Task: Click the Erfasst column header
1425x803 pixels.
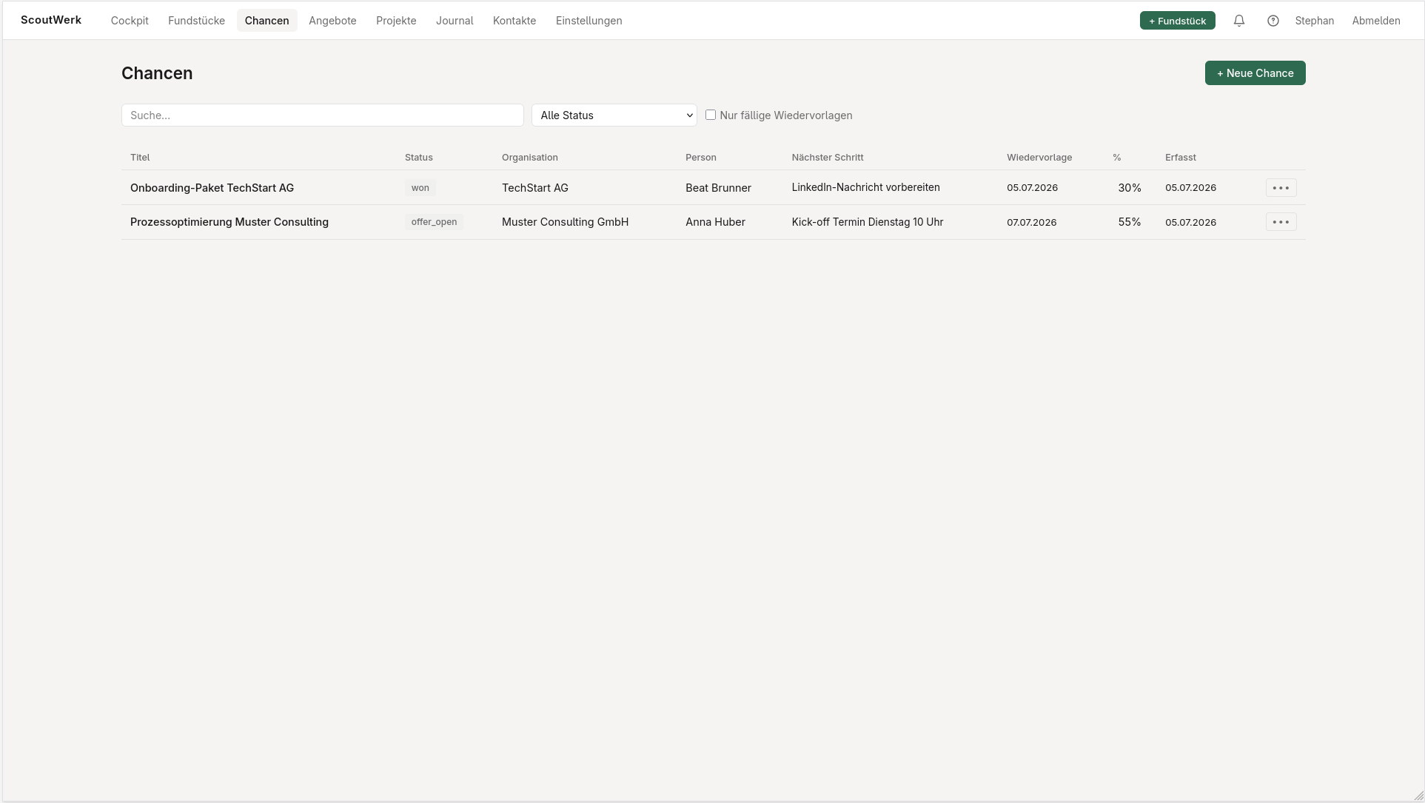Action: click(1181, 158)
